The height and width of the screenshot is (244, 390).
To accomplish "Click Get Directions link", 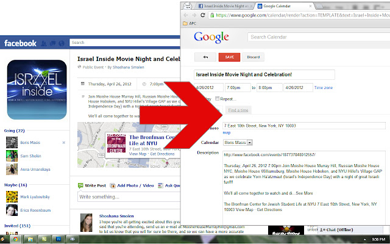I will coord(162,154).
